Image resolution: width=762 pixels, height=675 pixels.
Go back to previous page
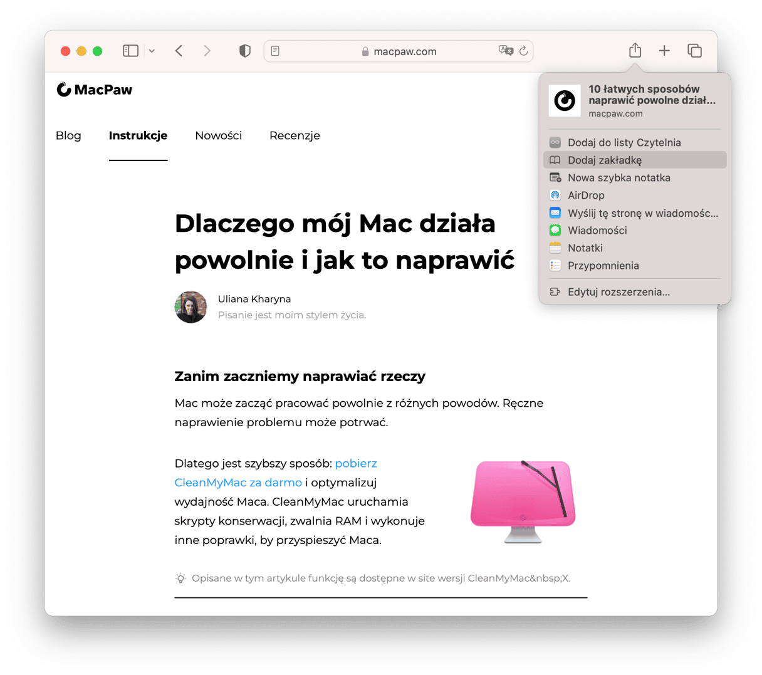point(179,51)
